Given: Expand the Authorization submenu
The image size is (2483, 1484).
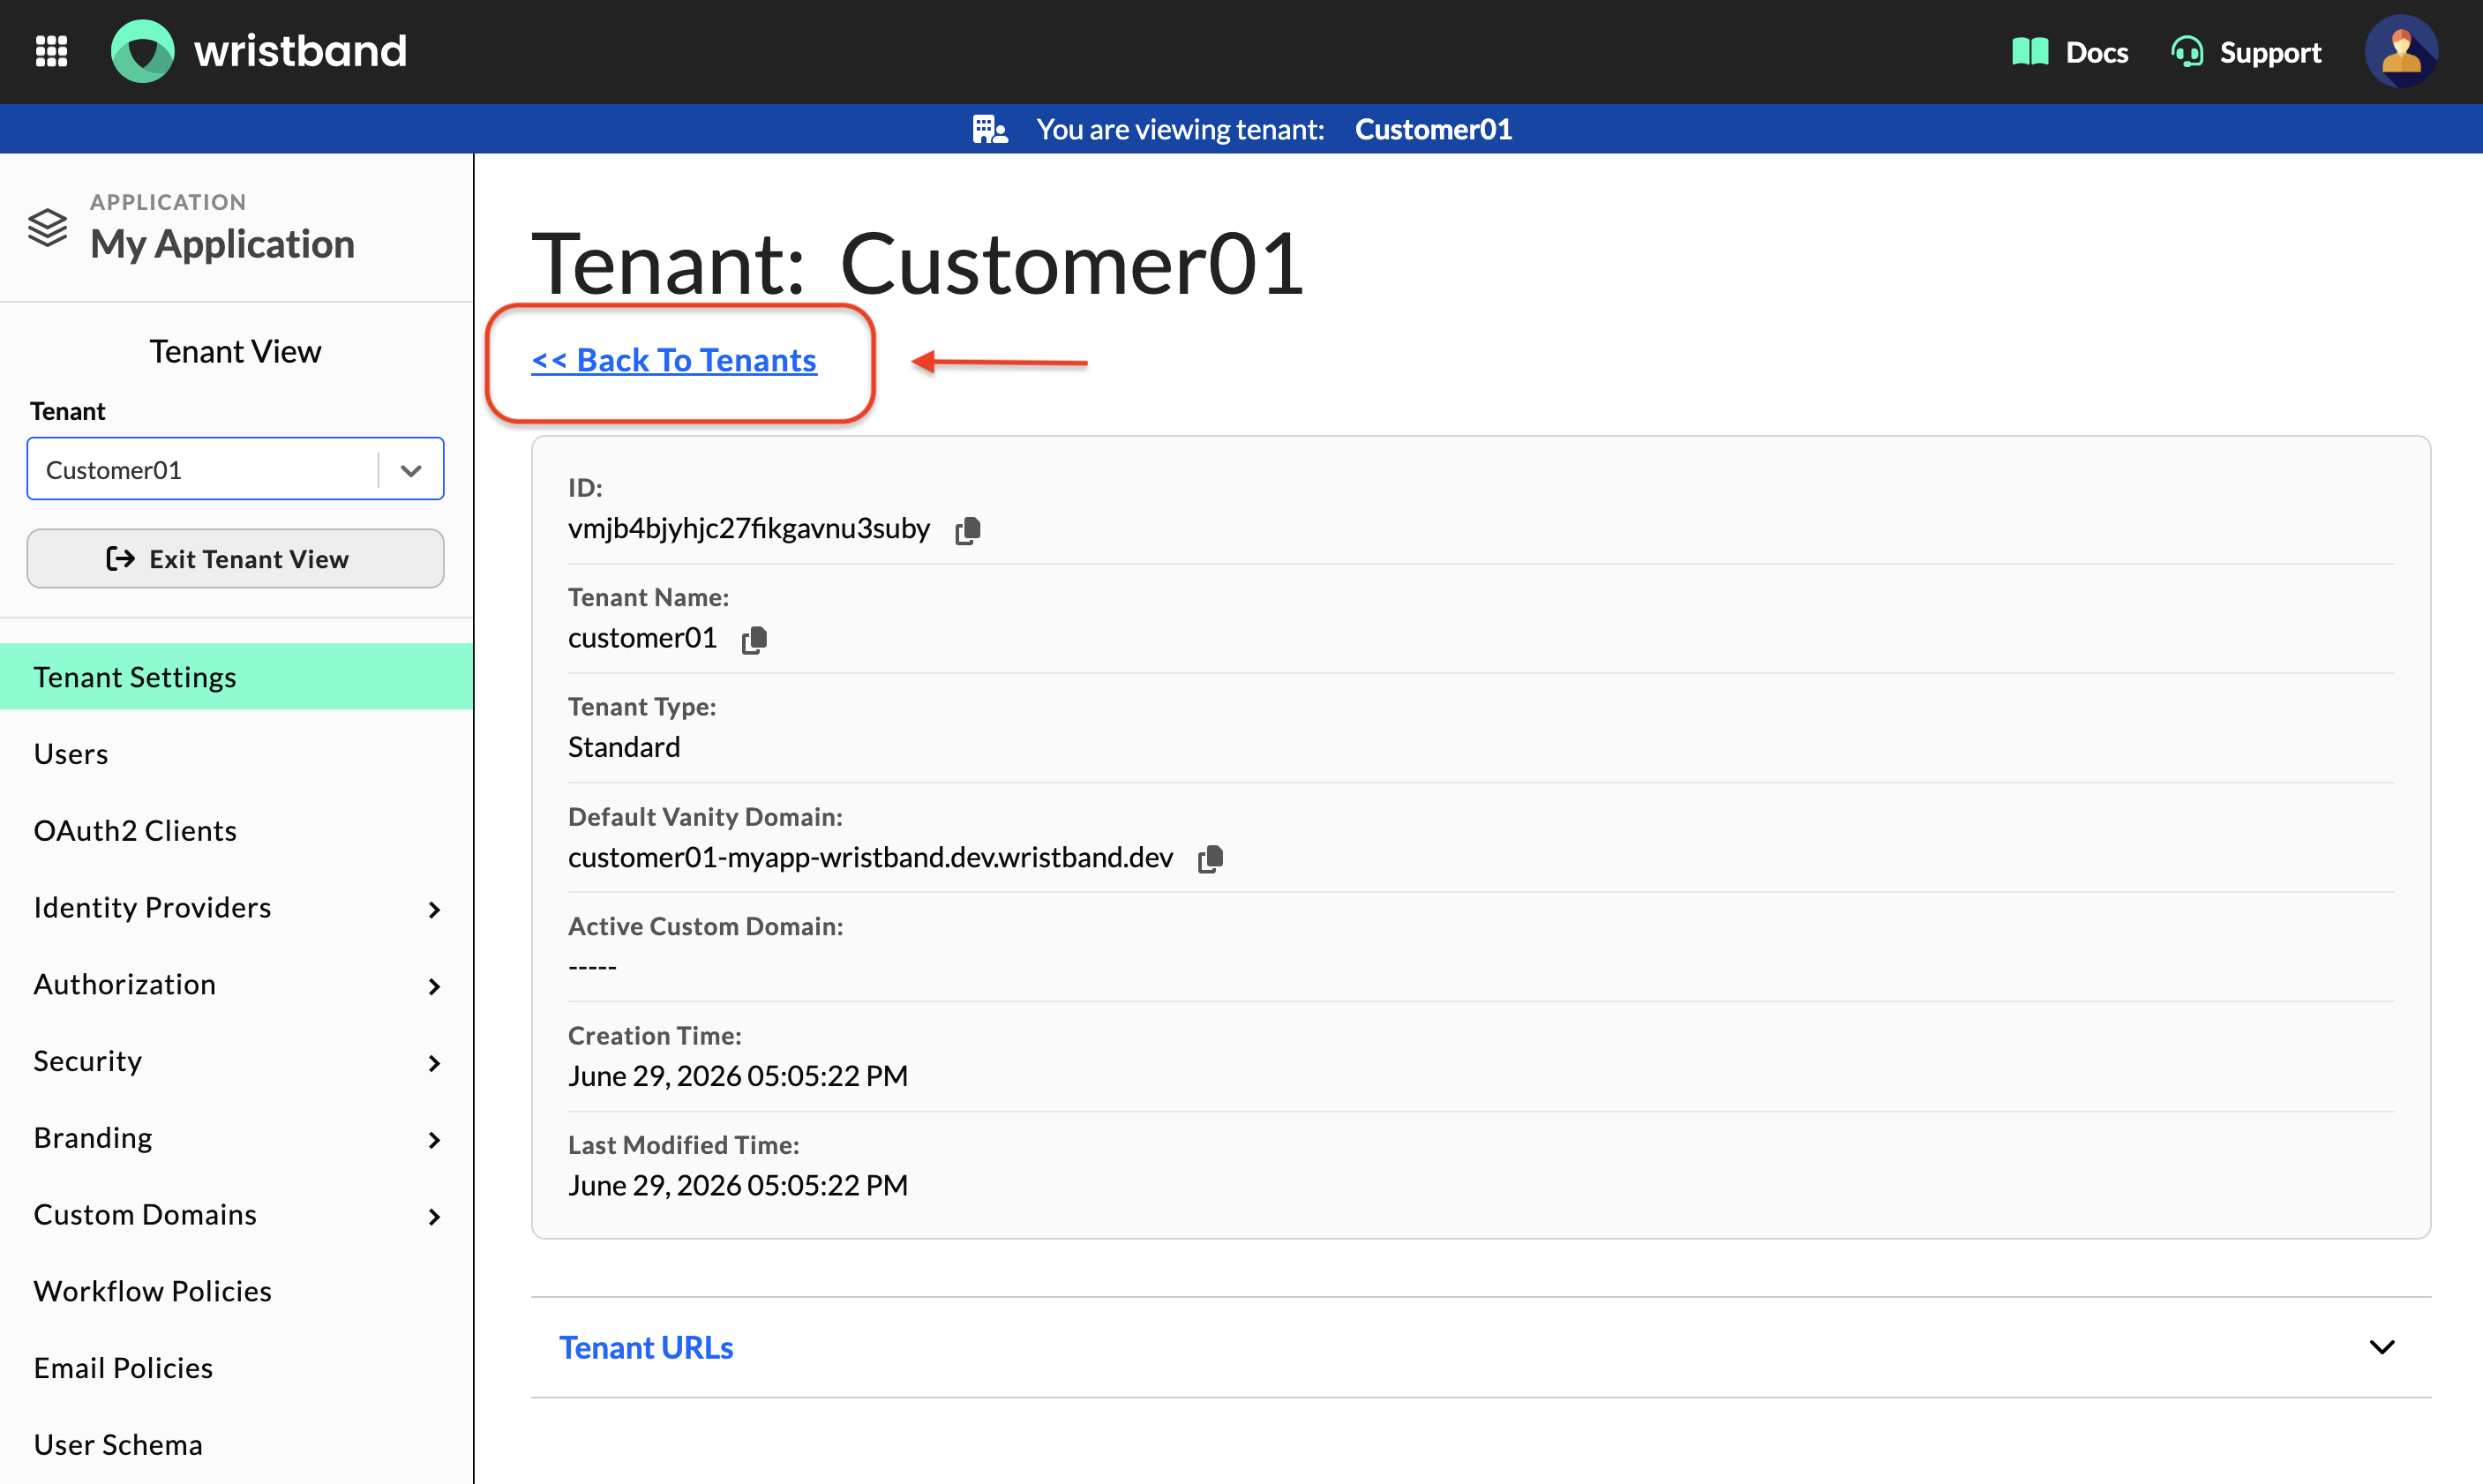Looking at the screenshot, I should [237, 985].
